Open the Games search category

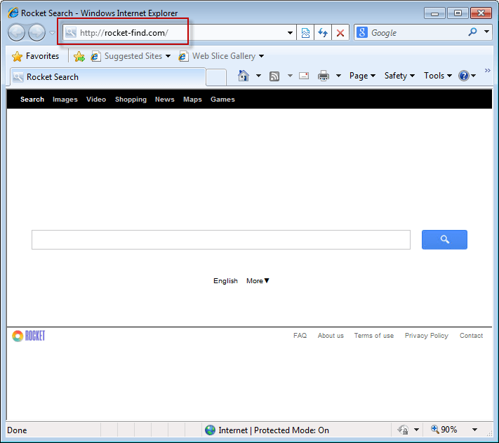click(x=222, y=99)
